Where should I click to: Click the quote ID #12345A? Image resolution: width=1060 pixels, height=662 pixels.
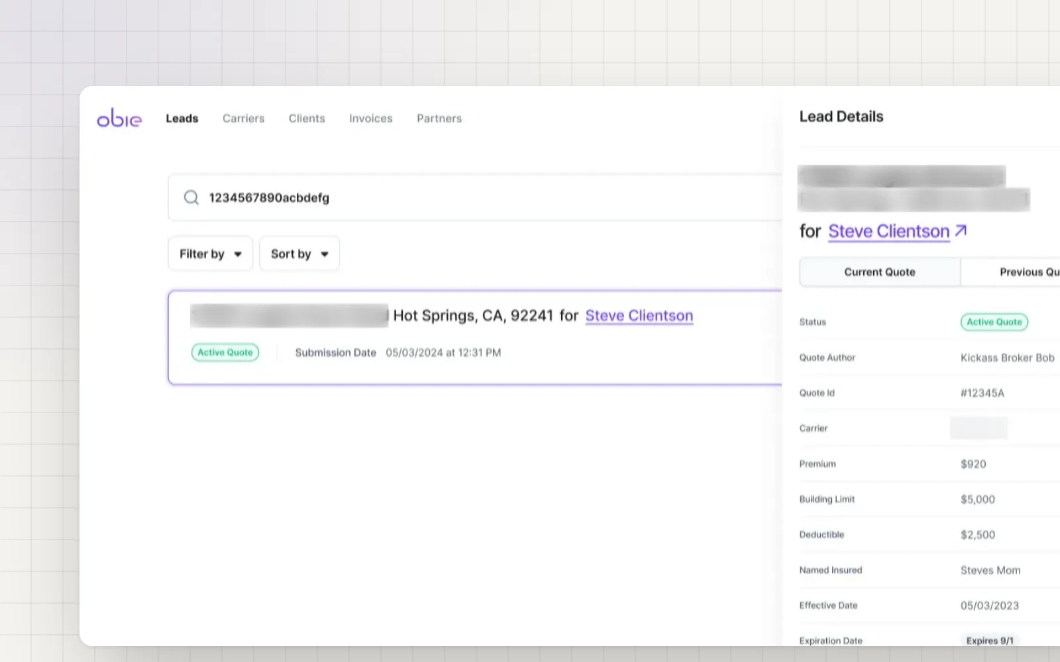coord(982,393)
